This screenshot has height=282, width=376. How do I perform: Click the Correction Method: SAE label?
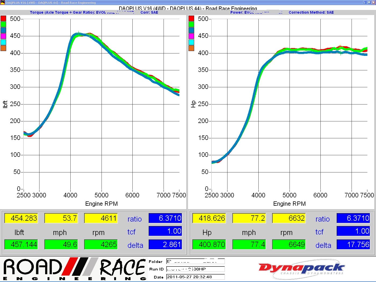[x=311, y=12]
